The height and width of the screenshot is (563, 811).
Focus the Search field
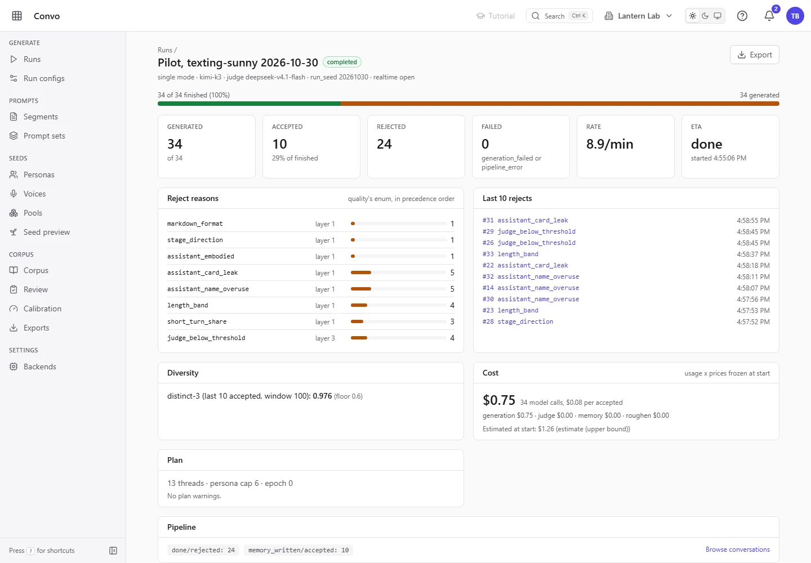coord(559,16)
